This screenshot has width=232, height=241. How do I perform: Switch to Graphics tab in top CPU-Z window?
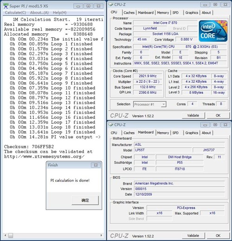point(192,12)
